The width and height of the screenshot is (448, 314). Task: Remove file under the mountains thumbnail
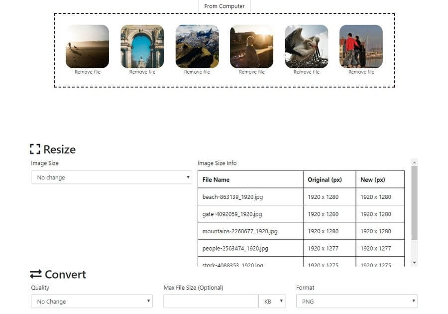point(197,72)
